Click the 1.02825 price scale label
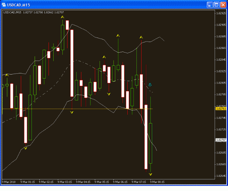This screenshot has height=191, width=228. (221, 71)
